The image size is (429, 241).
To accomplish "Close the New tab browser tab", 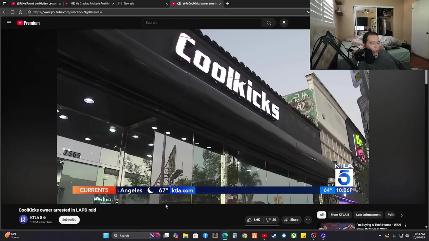I will pos(167,4).
